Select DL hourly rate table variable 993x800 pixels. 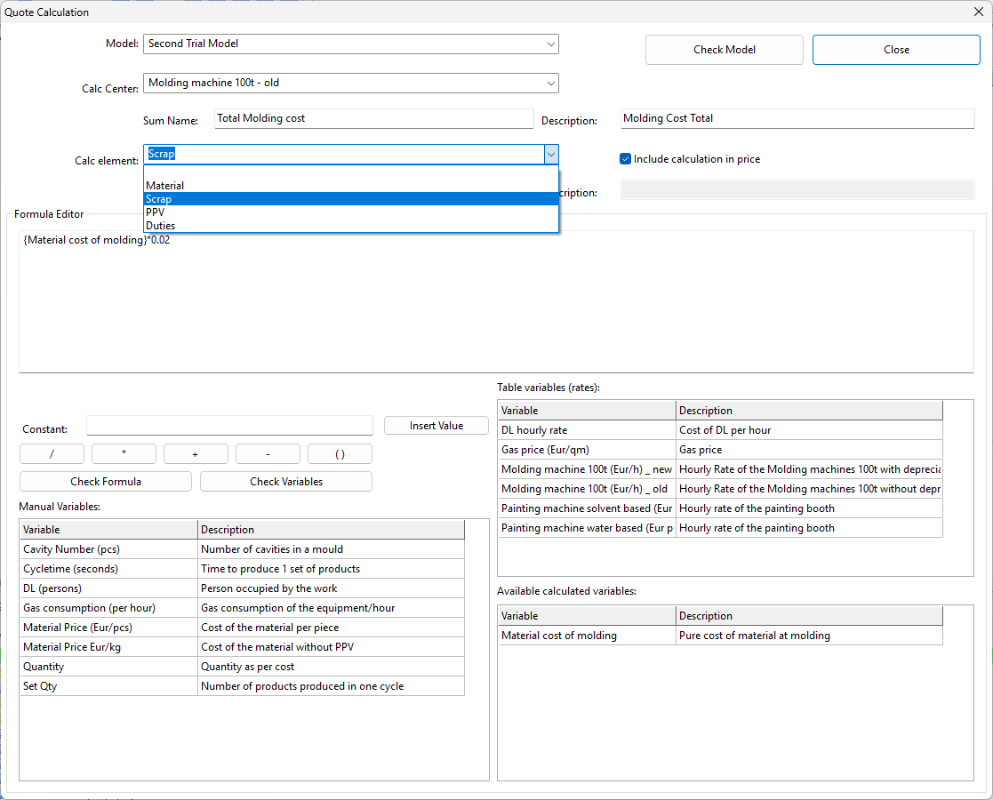(x=534, y=430)
